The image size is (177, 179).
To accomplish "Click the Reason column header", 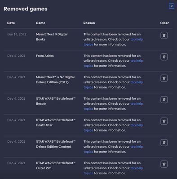I will (x=89, y=23).
